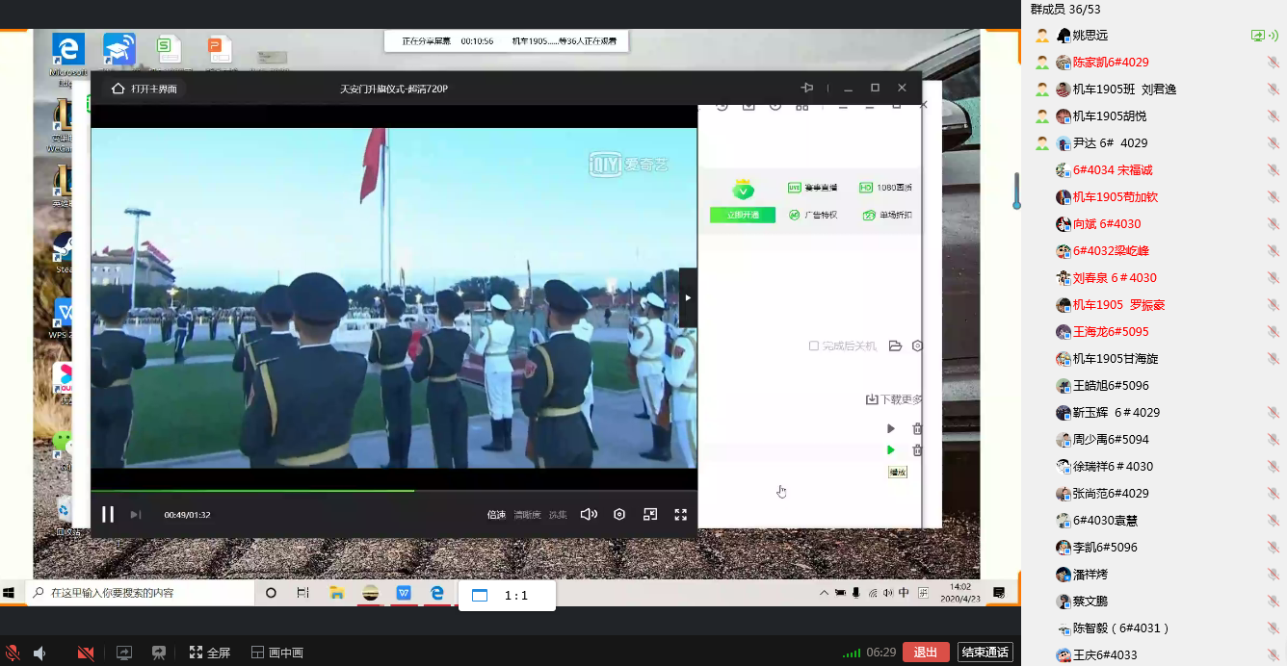Pause the flag-raising video
Viewport: 1287px width, 666px height.
click(108, 514)
